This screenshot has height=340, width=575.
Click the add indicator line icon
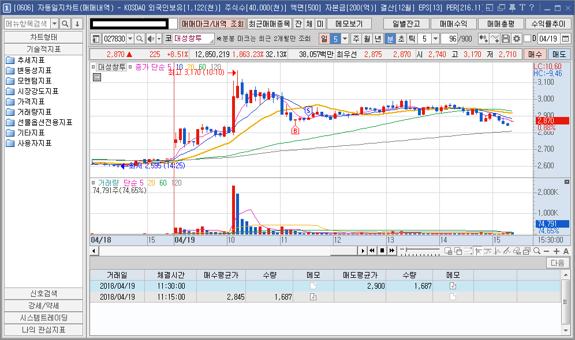pyautogui.click(x=495, y=39)
